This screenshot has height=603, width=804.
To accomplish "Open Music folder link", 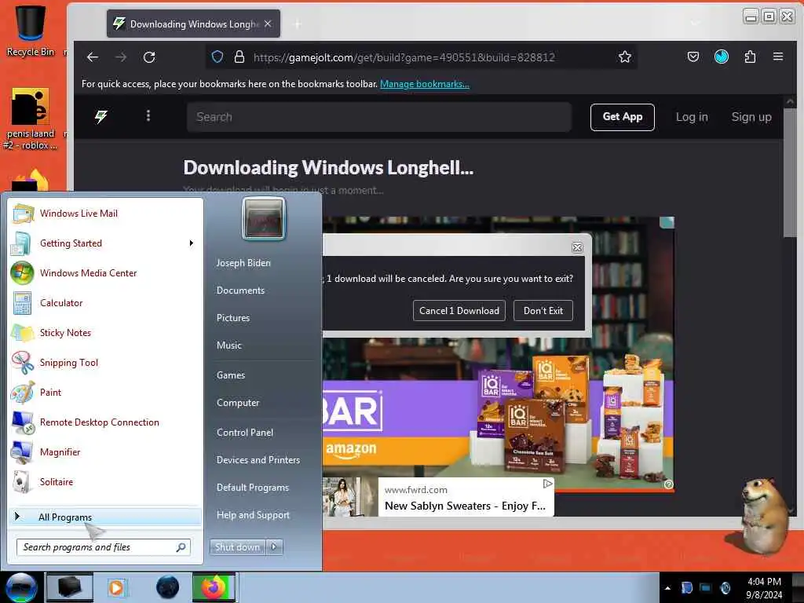I will [x=228, y=345].
